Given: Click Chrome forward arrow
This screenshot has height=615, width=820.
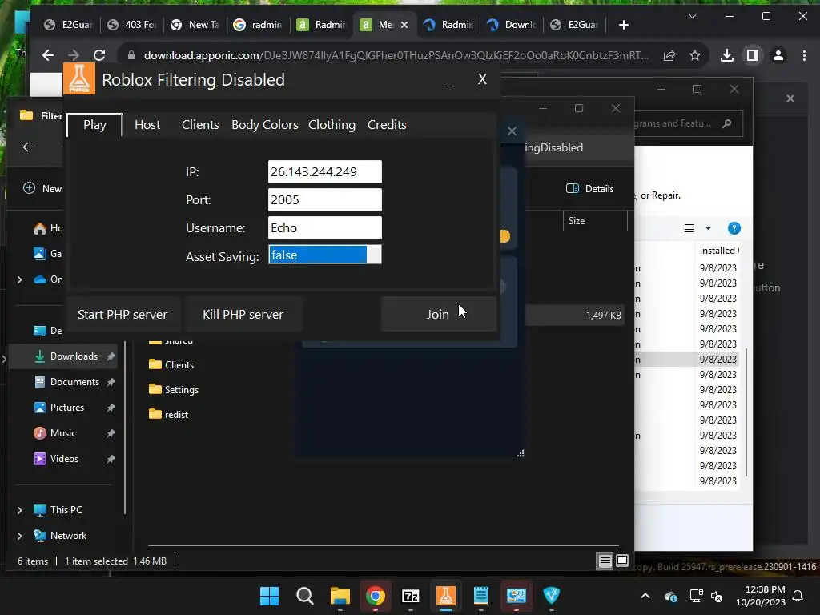Looking at the screenshot, I should pos(74,55).
